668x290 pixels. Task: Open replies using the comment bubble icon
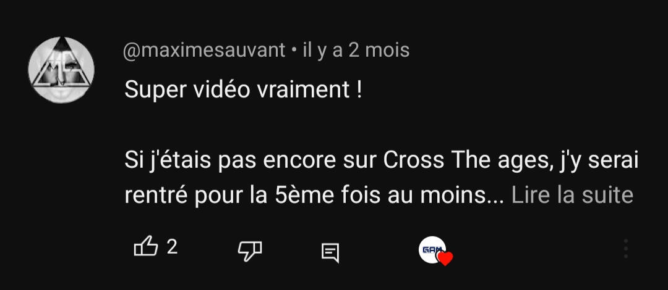click(x=330, y=253)
